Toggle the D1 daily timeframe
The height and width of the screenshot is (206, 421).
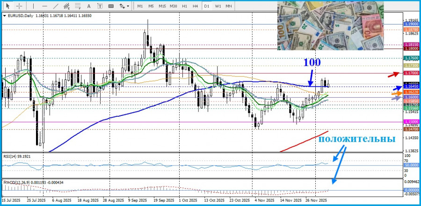[x=207, y=6]
